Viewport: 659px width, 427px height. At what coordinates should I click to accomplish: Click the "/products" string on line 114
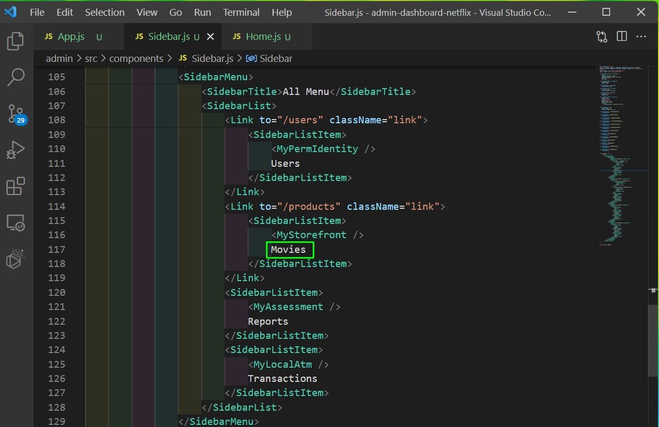309,207
